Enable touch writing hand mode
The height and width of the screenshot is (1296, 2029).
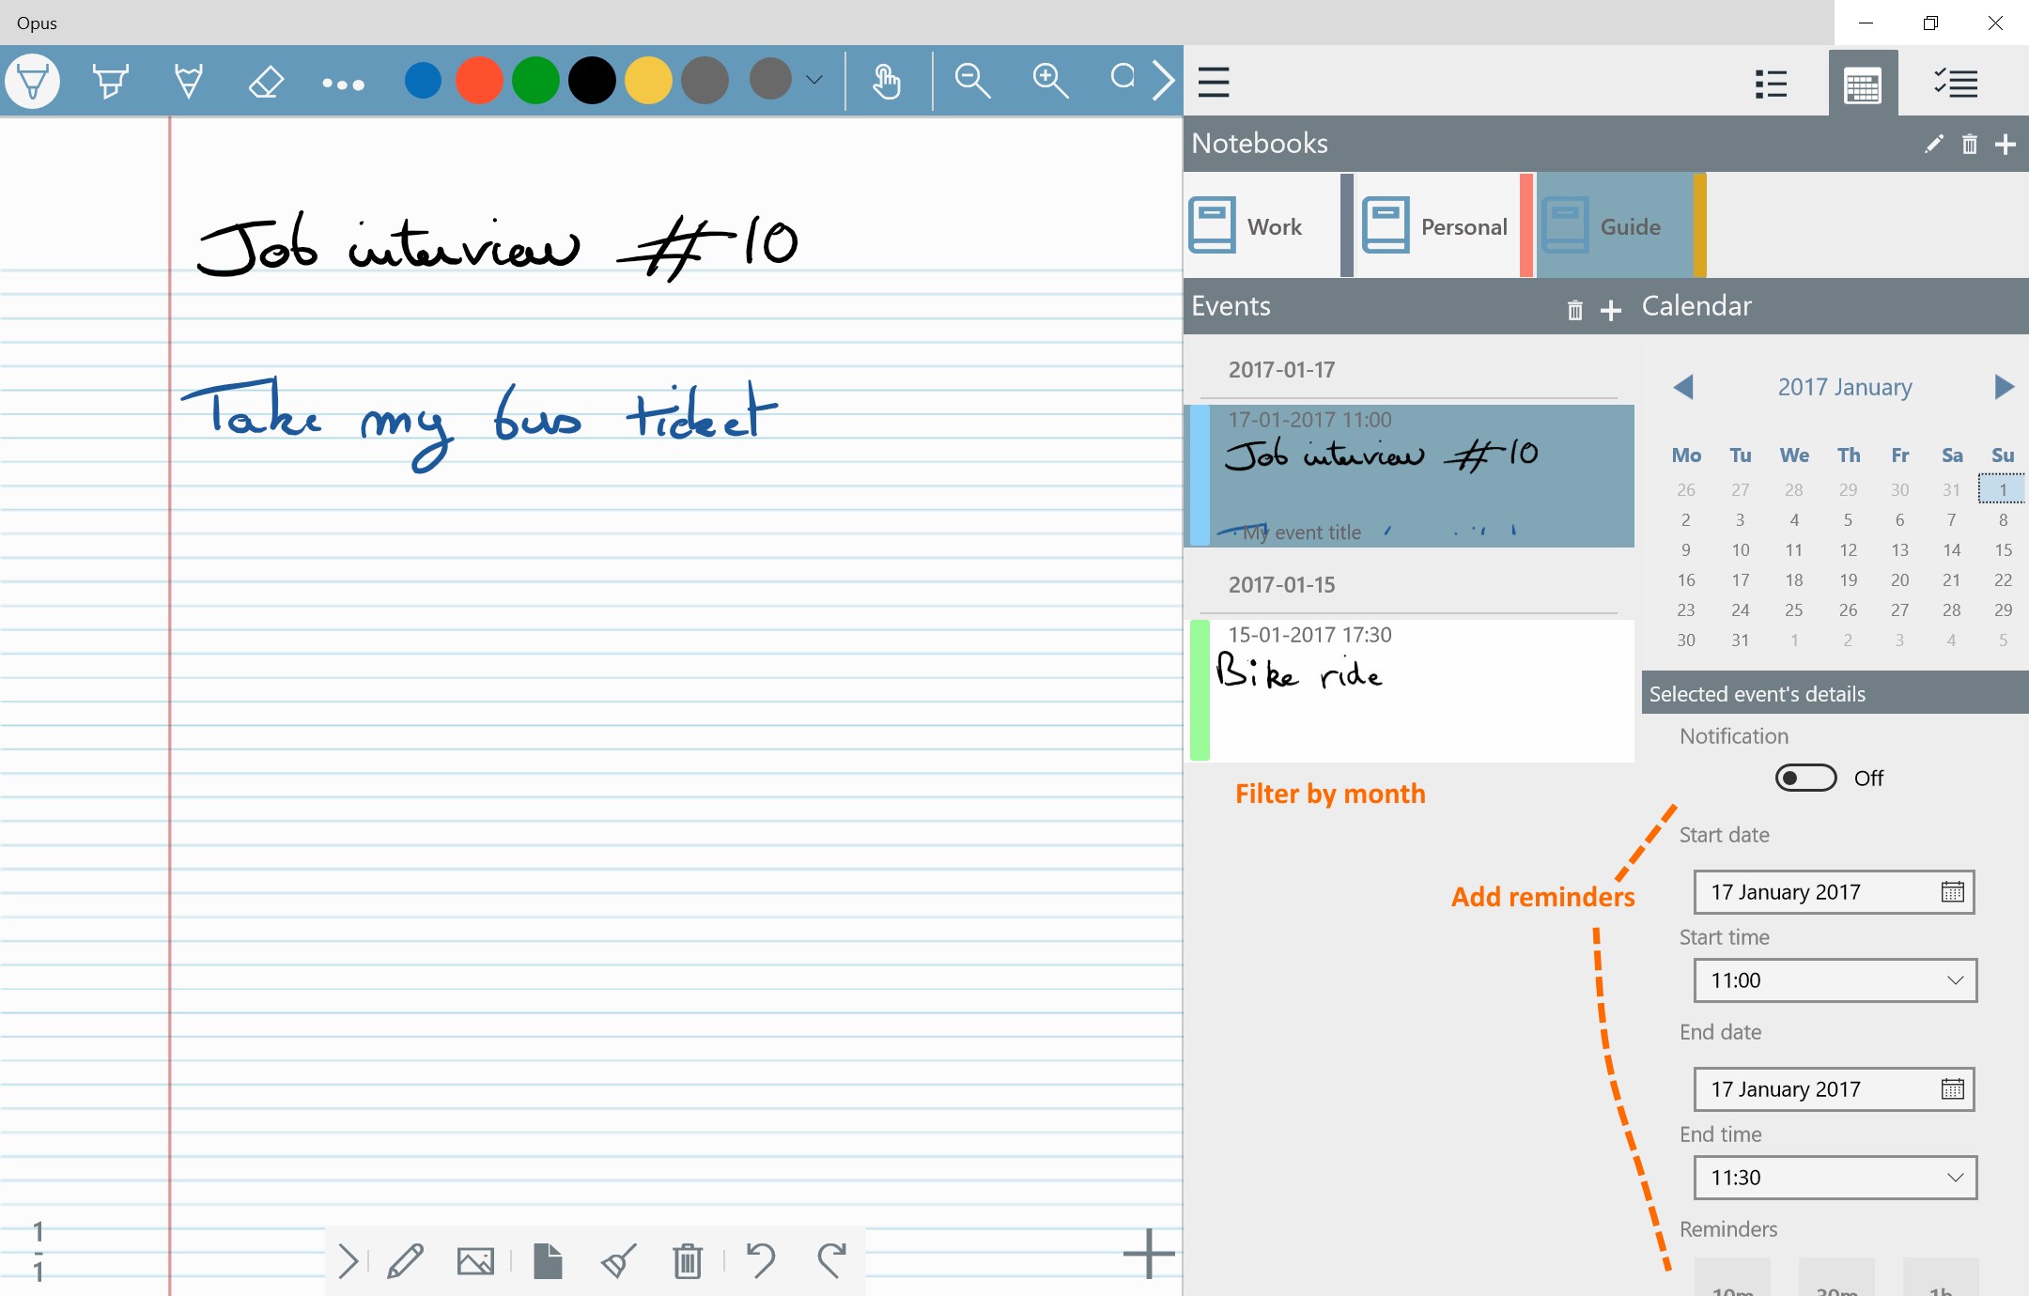(886, 82)
